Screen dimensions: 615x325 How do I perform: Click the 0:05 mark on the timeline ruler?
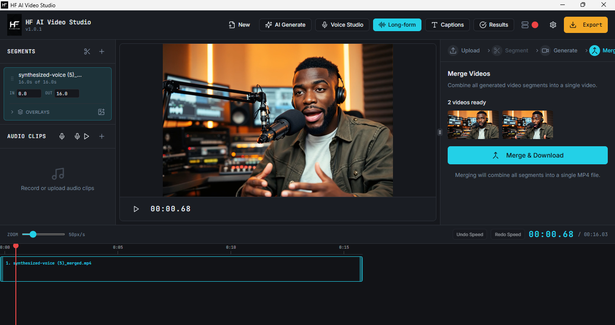point(118,247)
